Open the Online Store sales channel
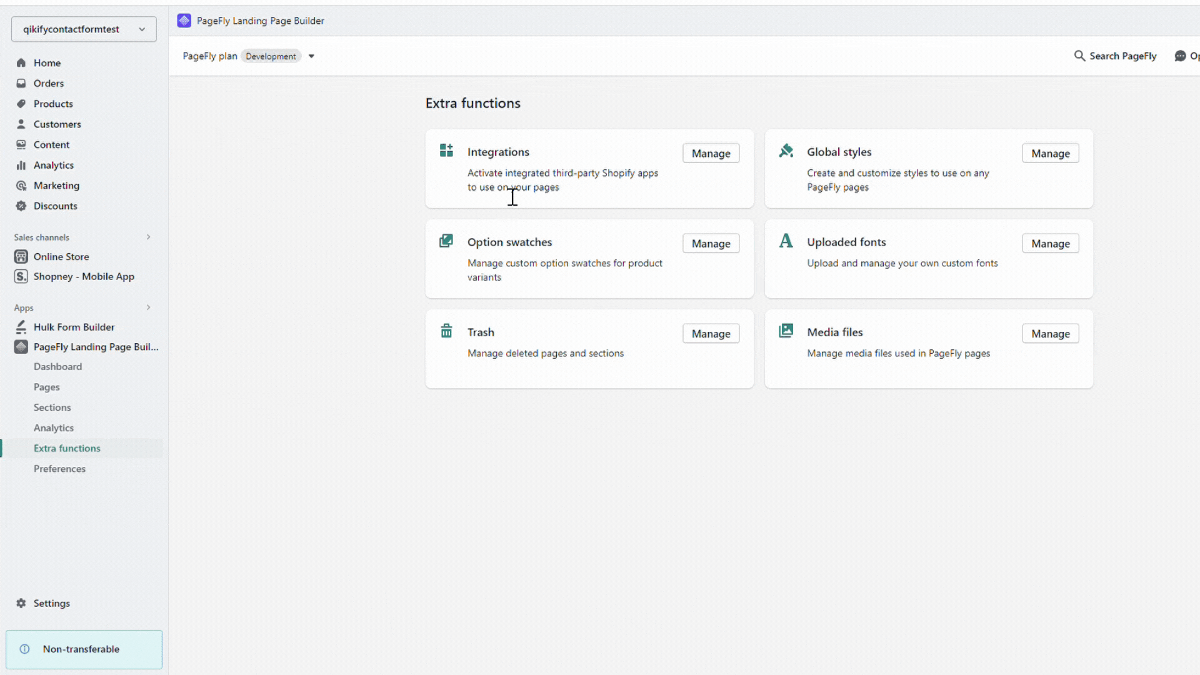 (x=61, y=257)
